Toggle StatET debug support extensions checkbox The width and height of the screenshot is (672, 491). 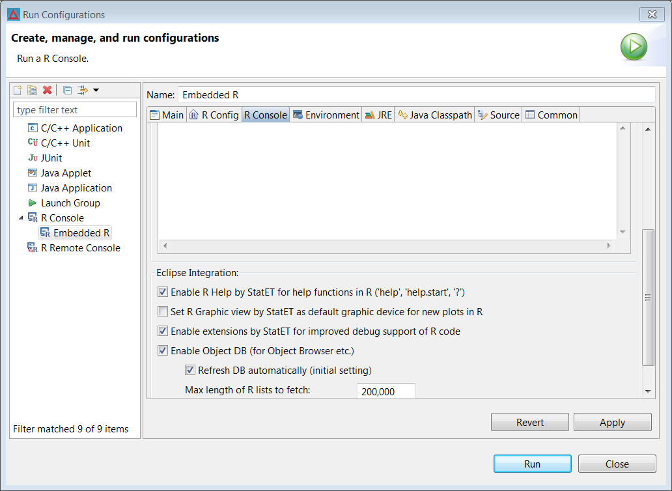coord(162,331)
